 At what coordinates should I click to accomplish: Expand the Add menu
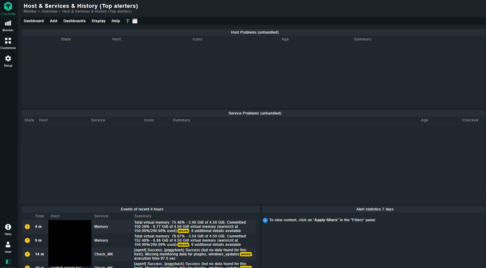(53, 21)
